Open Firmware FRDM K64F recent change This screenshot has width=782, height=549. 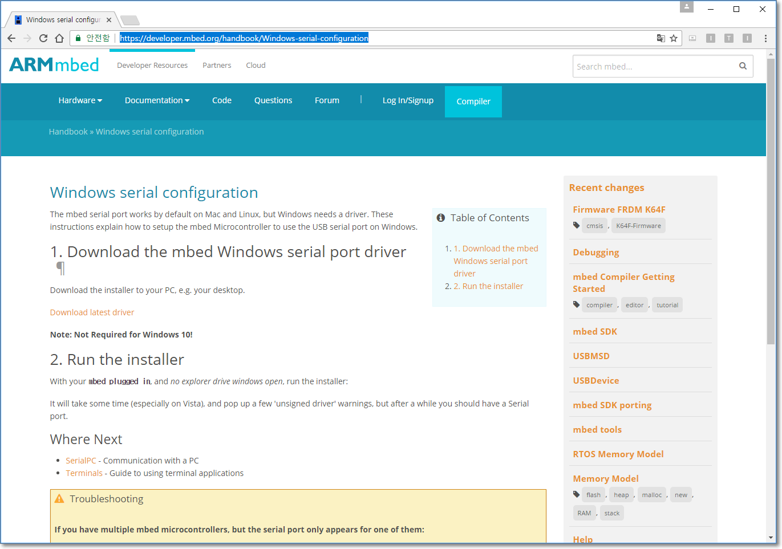[x=619, y=209]
